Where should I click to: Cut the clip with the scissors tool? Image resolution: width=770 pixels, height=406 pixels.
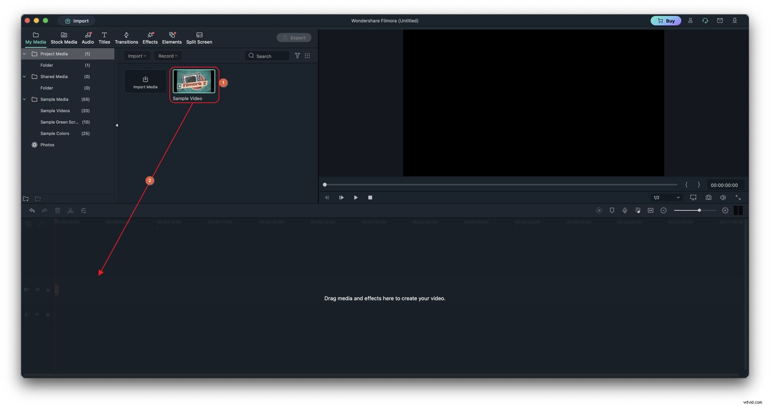click(x=70, y=210)
